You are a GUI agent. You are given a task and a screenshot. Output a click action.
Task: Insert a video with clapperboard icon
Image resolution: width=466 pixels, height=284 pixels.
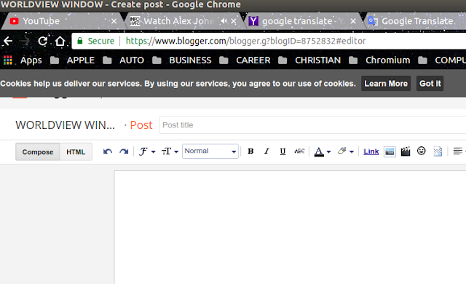[406, 151]
